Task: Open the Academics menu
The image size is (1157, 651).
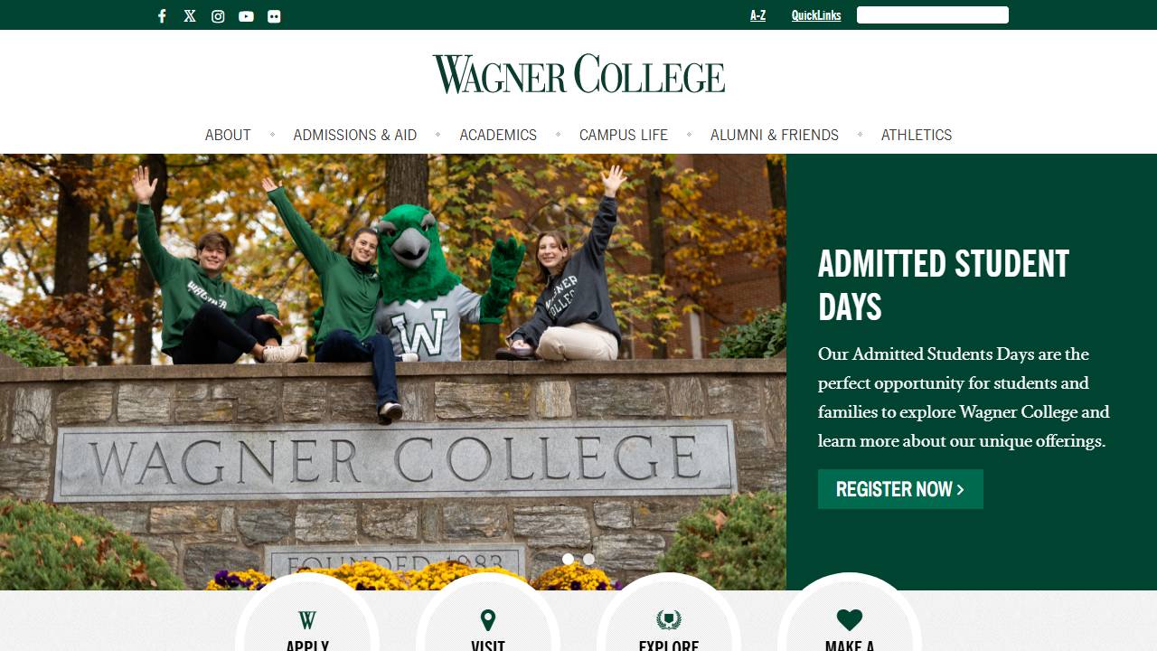Action: pos(498,135)
